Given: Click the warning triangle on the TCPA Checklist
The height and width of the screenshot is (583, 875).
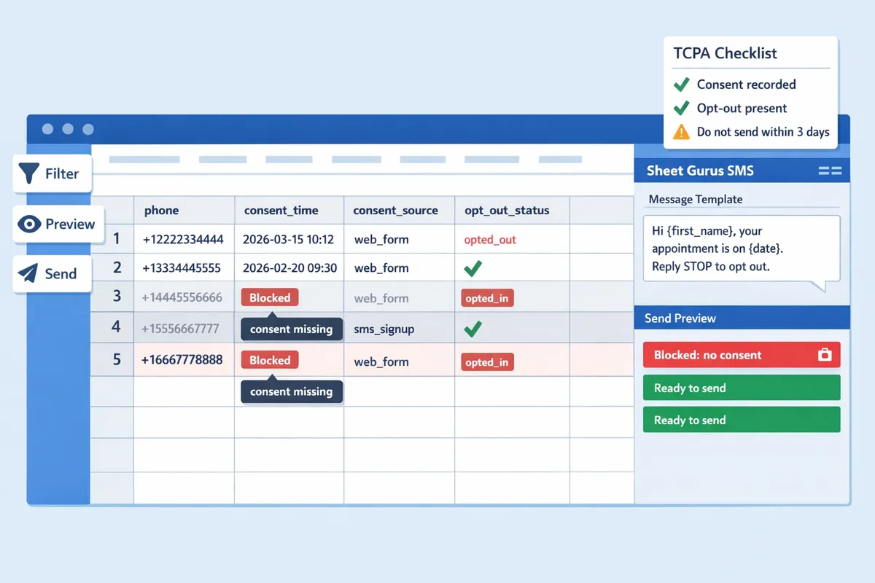Looking at the screenshot, I should click(681, 132).
